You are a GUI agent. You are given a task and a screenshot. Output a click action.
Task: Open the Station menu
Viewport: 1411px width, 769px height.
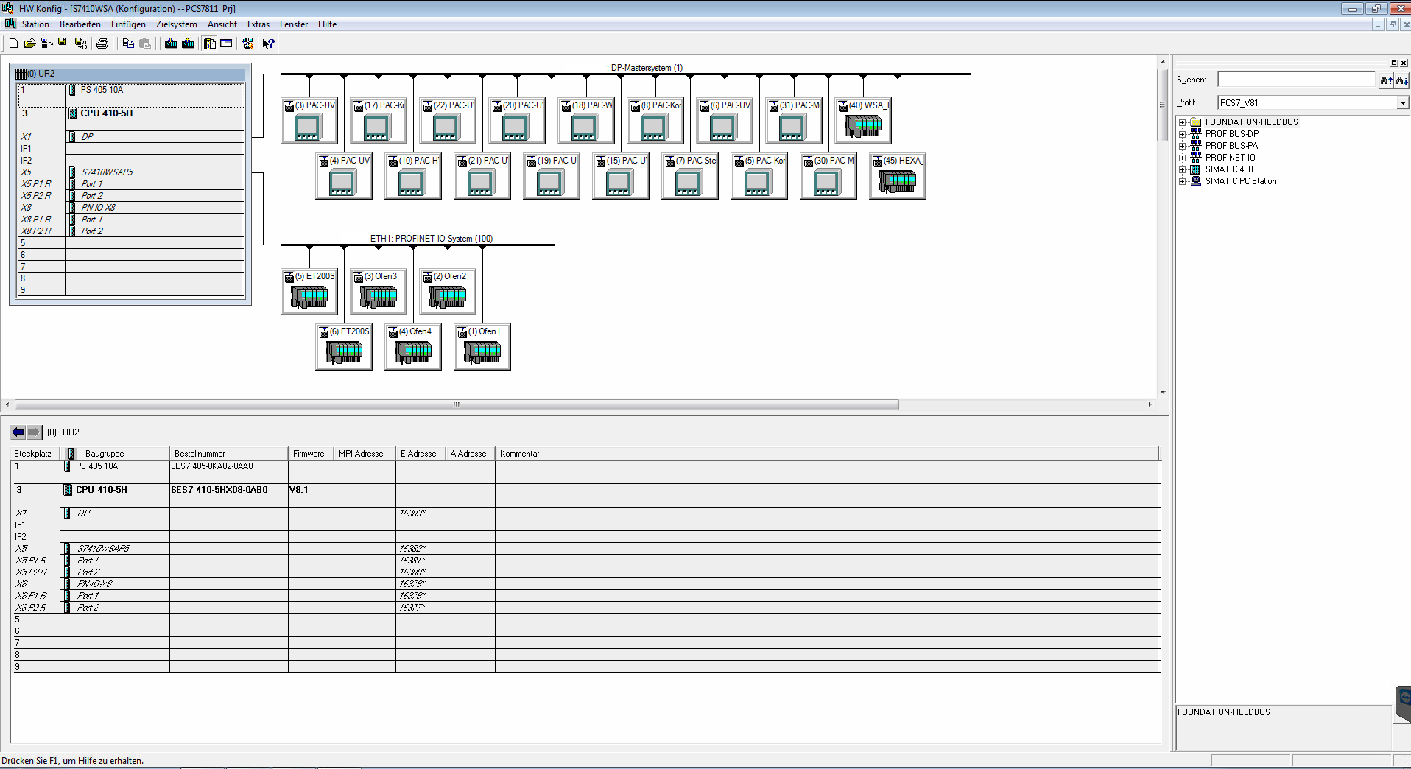[x=35, y=24]
